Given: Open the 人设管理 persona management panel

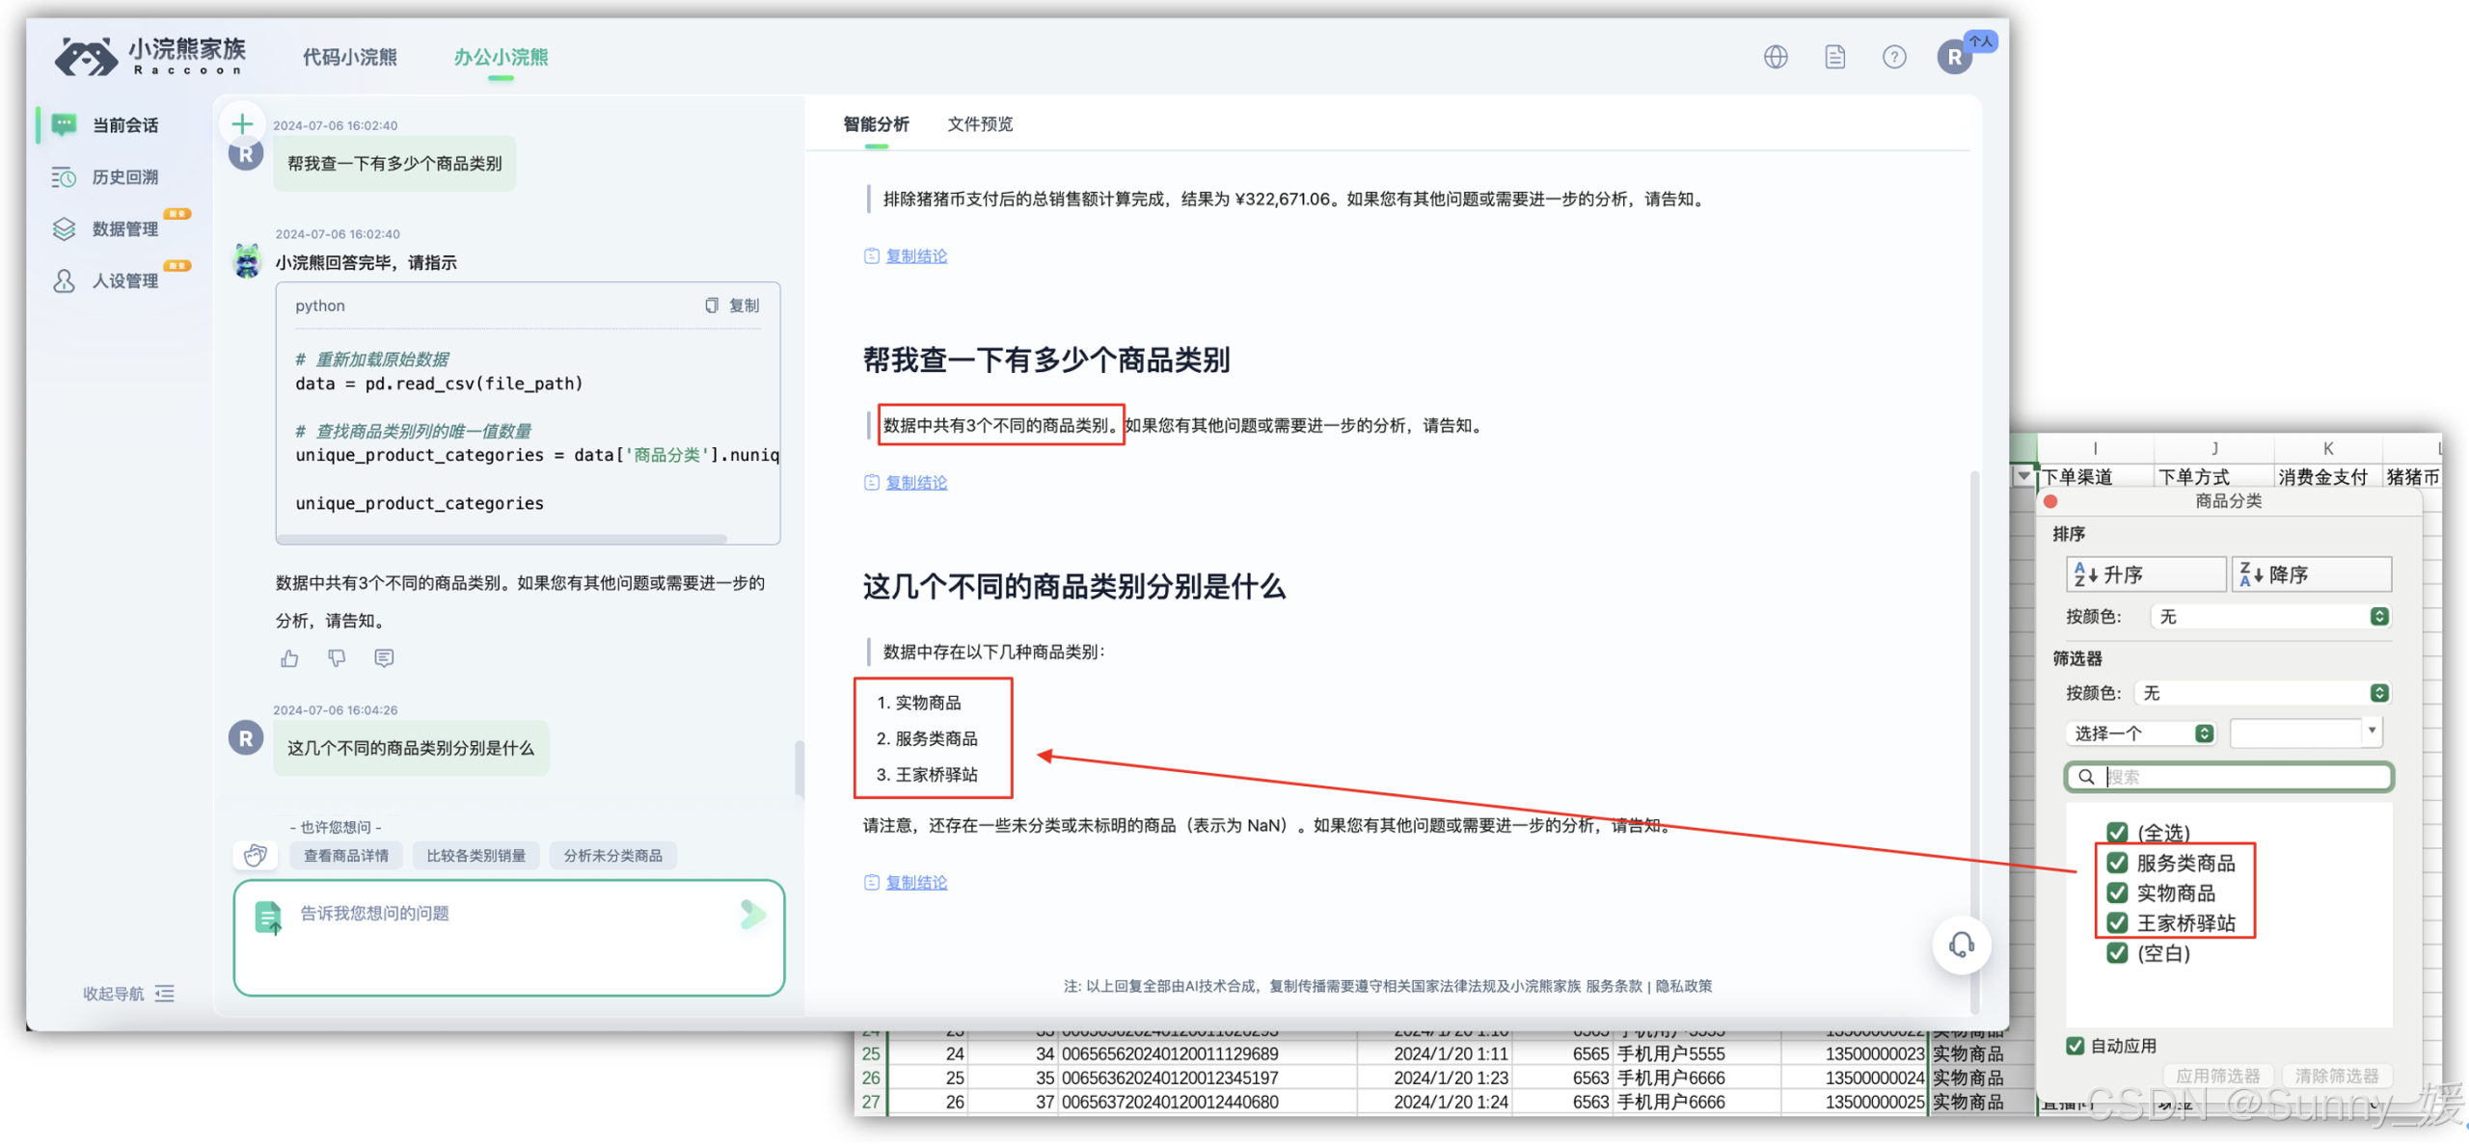Looking at the screenshot, I should click(x=122, y=280).
